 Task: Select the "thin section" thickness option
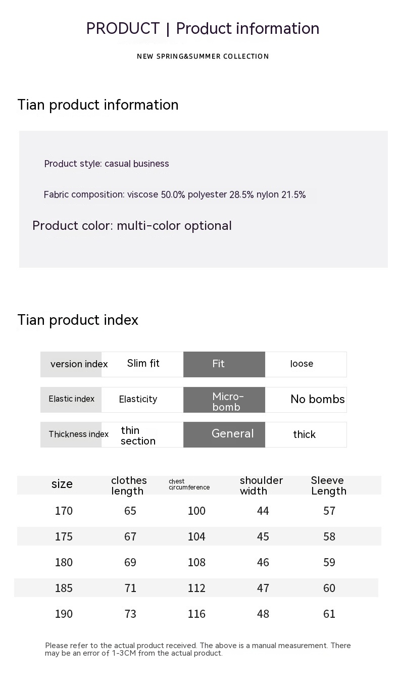tap(138, 435)
